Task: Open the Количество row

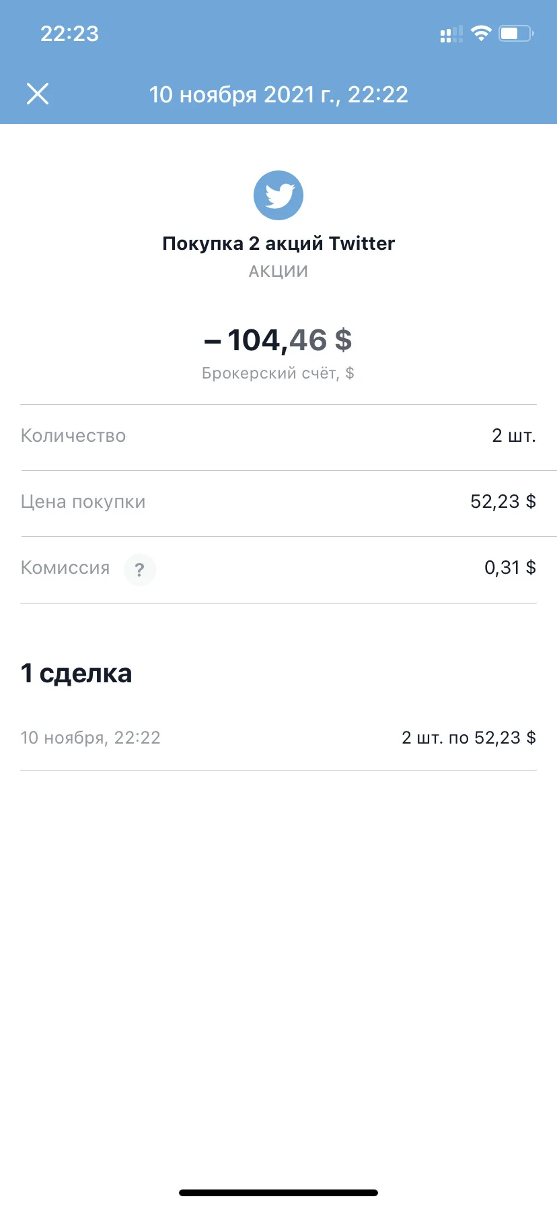Action: point(278,436)
